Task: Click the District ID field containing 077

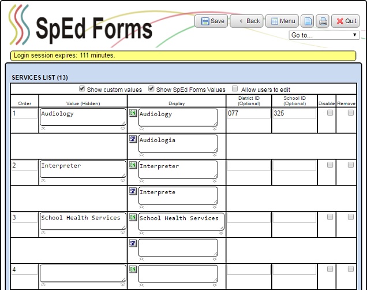Action: [248, 114]
